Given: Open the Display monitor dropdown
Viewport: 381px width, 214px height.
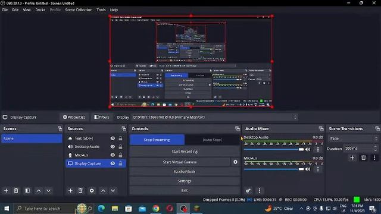Looking at the screenshot, I should tap(214, 118).
